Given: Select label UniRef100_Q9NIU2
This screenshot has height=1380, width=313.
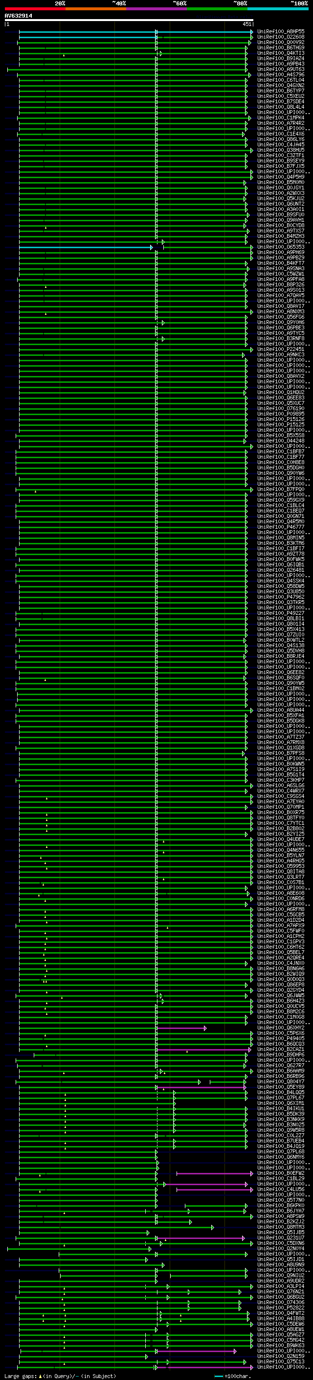Looking at the screenshot, I should click(x=281, y=1275).
